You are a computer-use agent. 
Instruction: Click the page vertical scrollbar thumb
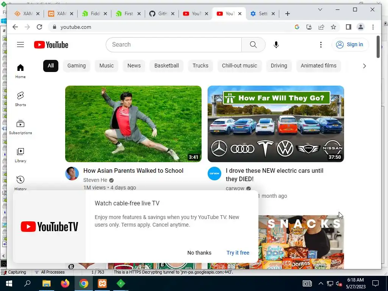click(378, 47)
